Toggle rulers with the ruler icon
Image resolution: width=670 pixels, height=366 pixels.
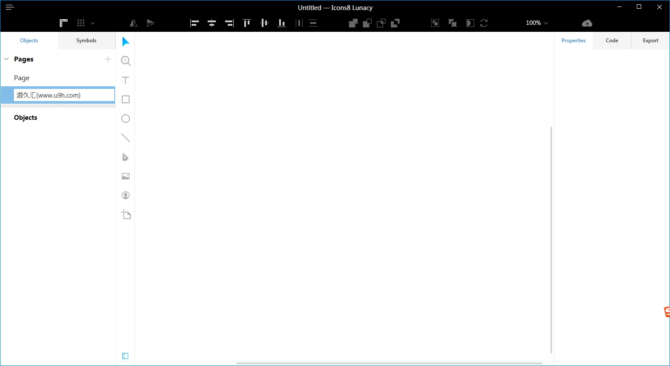pyautogui.click(x=64, y=23)
